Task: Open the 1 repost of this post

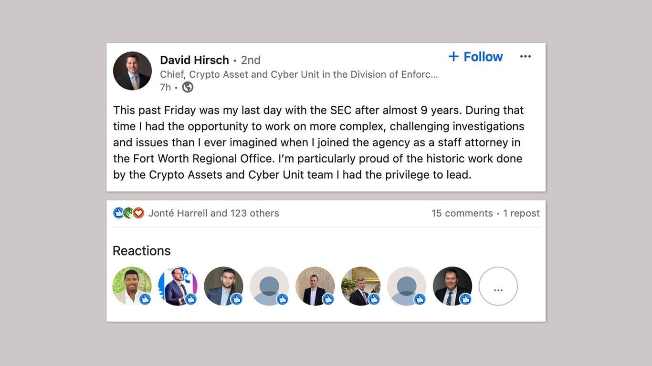Action: [521, 213]
